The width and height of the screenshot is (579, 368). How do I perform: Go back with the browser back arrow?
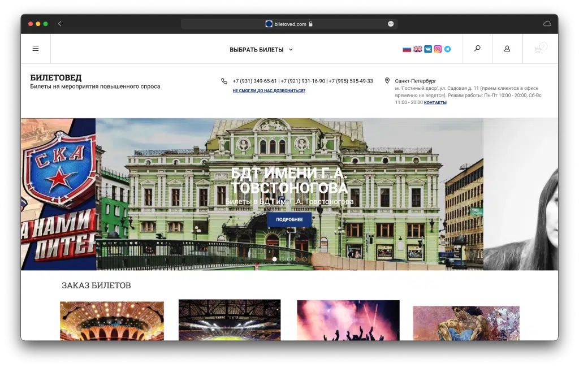pyautogui.click(x=59, y=24)
